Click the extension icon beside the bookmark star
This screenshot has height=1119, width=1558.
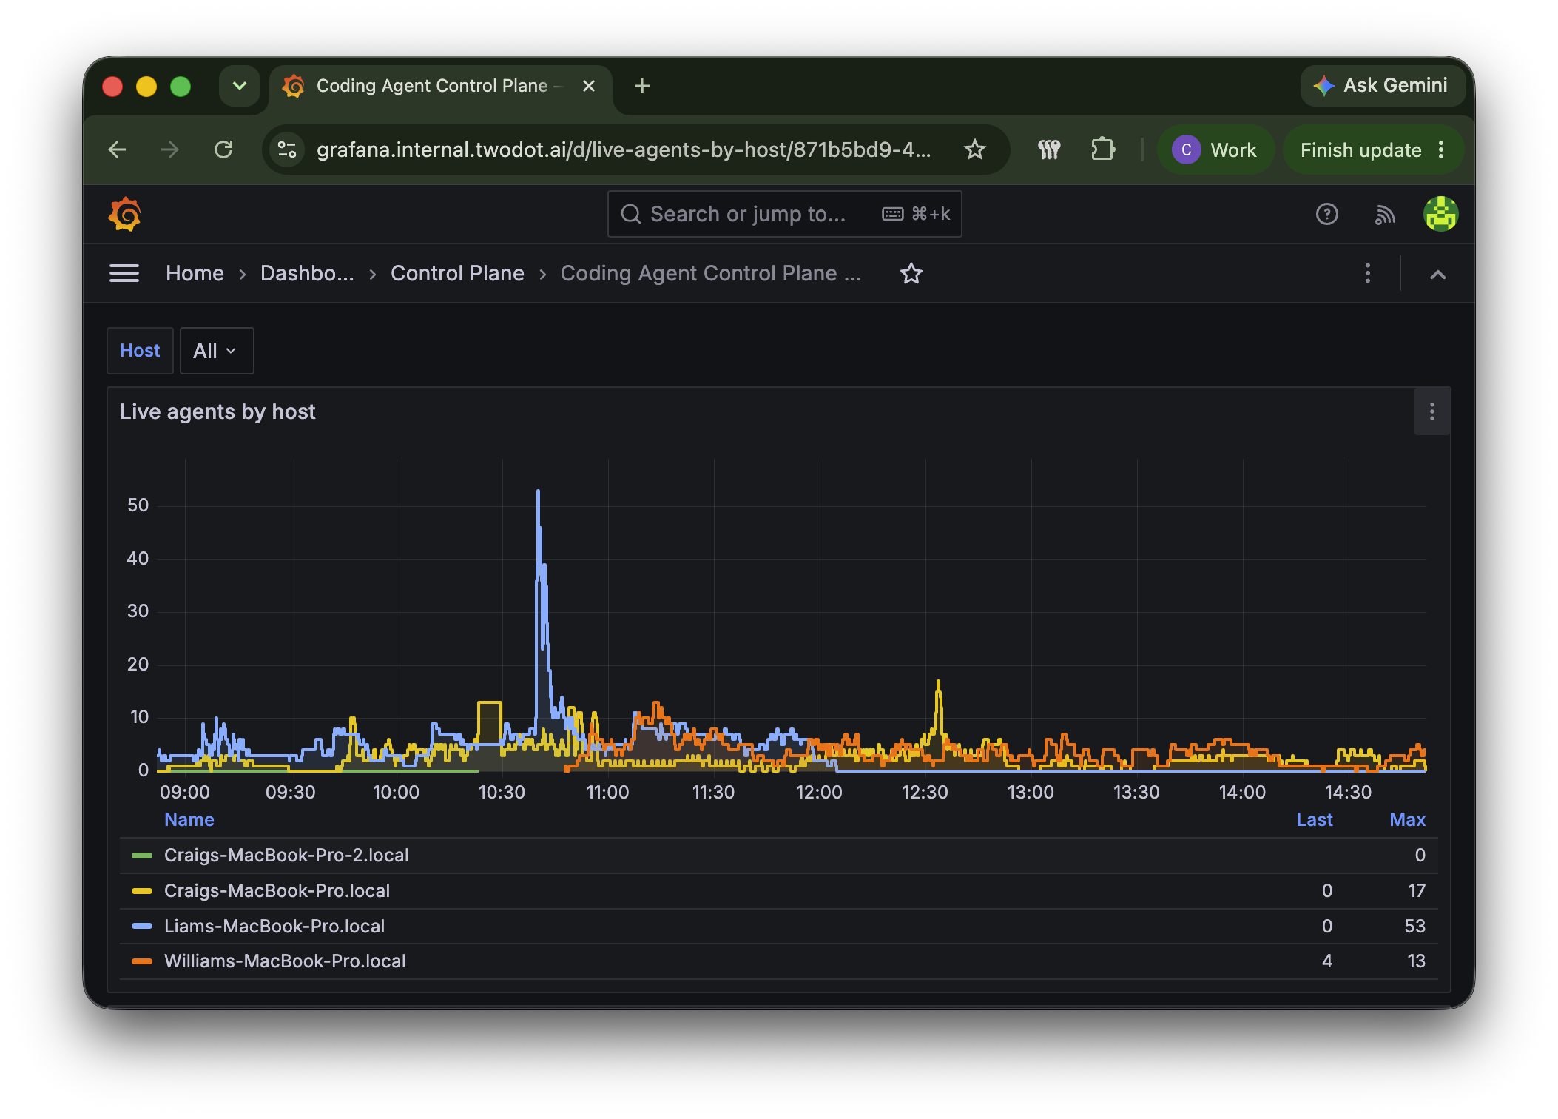(1049, 150)
